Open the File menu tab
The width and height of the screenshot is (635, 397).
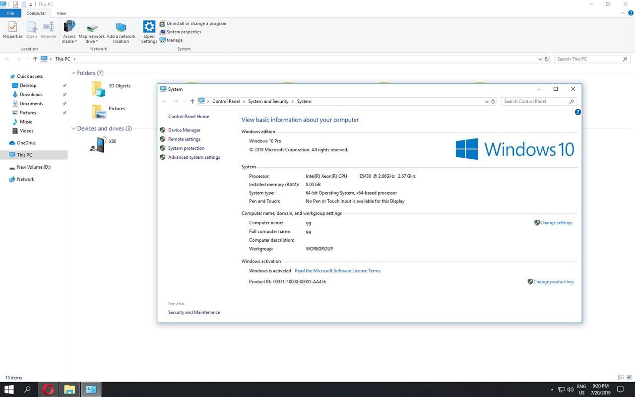coord(10,13)
